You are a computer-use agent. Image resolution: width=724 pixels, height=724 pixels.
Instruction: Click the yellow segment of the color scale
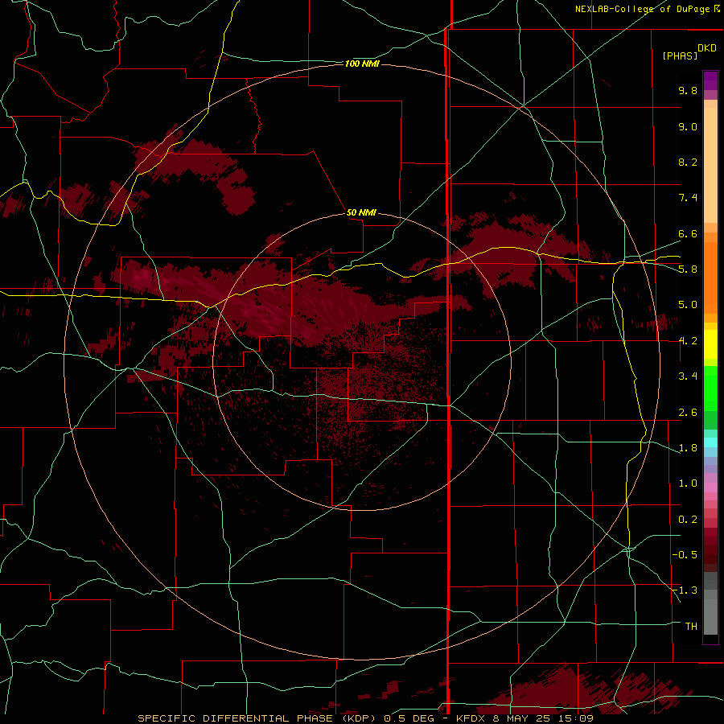(x=710, y=344)
